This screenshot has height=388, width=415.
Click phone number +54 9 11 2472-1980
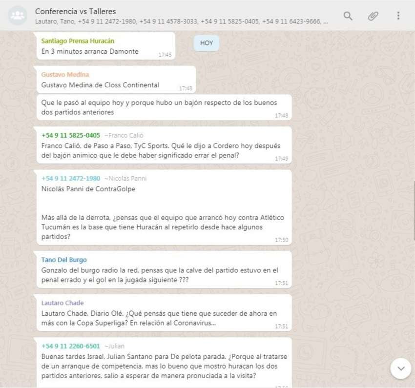tap(71, 178)
